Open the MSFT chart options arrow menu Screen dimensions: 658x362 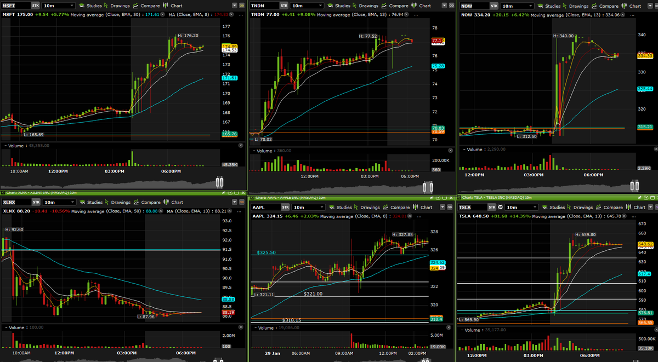[x=235, y=5]
